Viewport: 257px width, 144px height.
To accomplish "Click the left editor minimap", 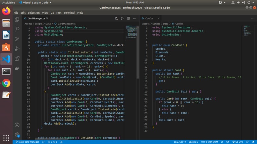I will (x=131, y=32).
